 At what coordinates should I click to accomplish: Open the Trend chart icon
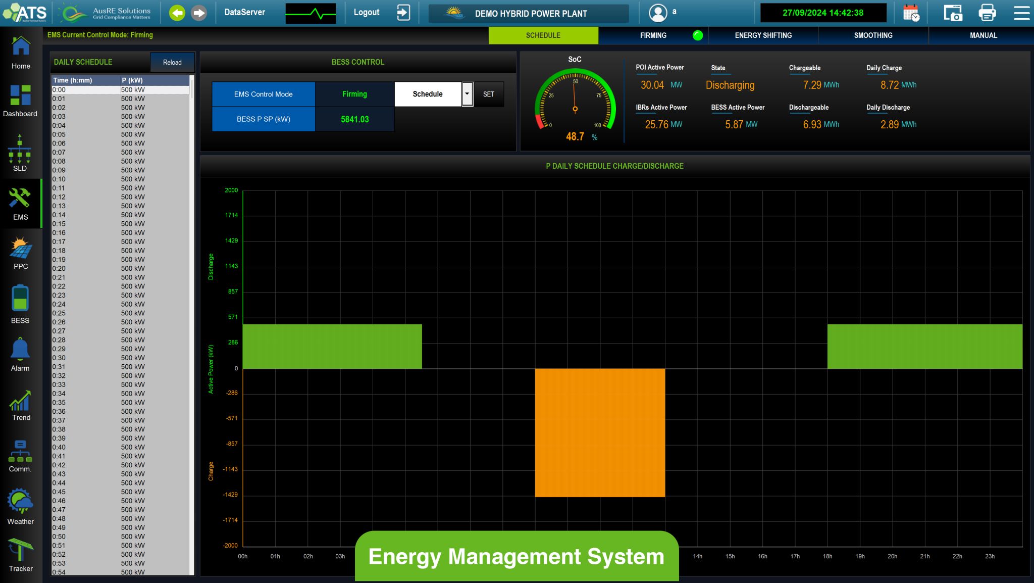point(20,401)
